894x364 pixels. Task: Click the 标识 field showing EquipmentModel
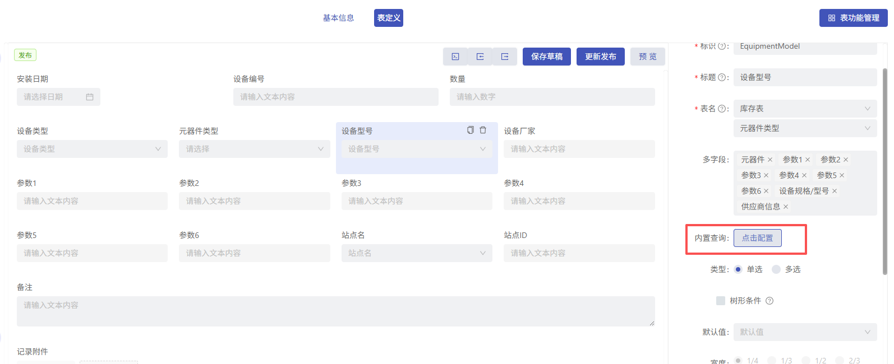805,48
